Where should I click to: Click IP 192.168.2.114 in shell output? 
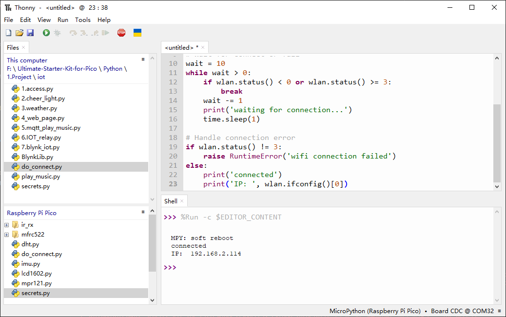pyautogui.click(x=215, y=254)
